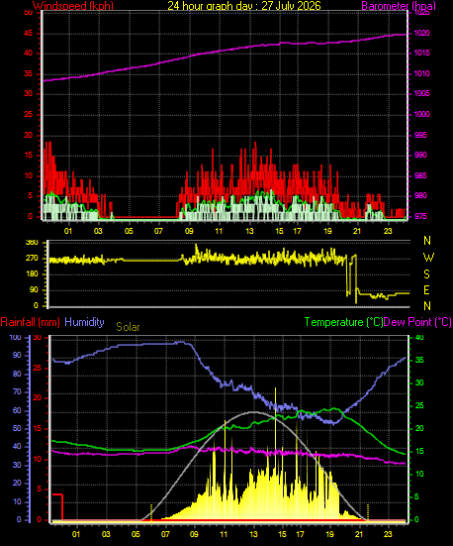Select the 15 value on temperature axis
The height and width of the screenshot is (546, 453).
tap(419, 452)
